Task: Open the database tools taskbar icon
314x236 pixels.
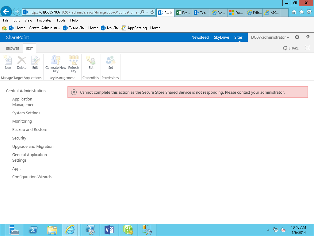Action: pyautogui.click(x=147, y=230)
